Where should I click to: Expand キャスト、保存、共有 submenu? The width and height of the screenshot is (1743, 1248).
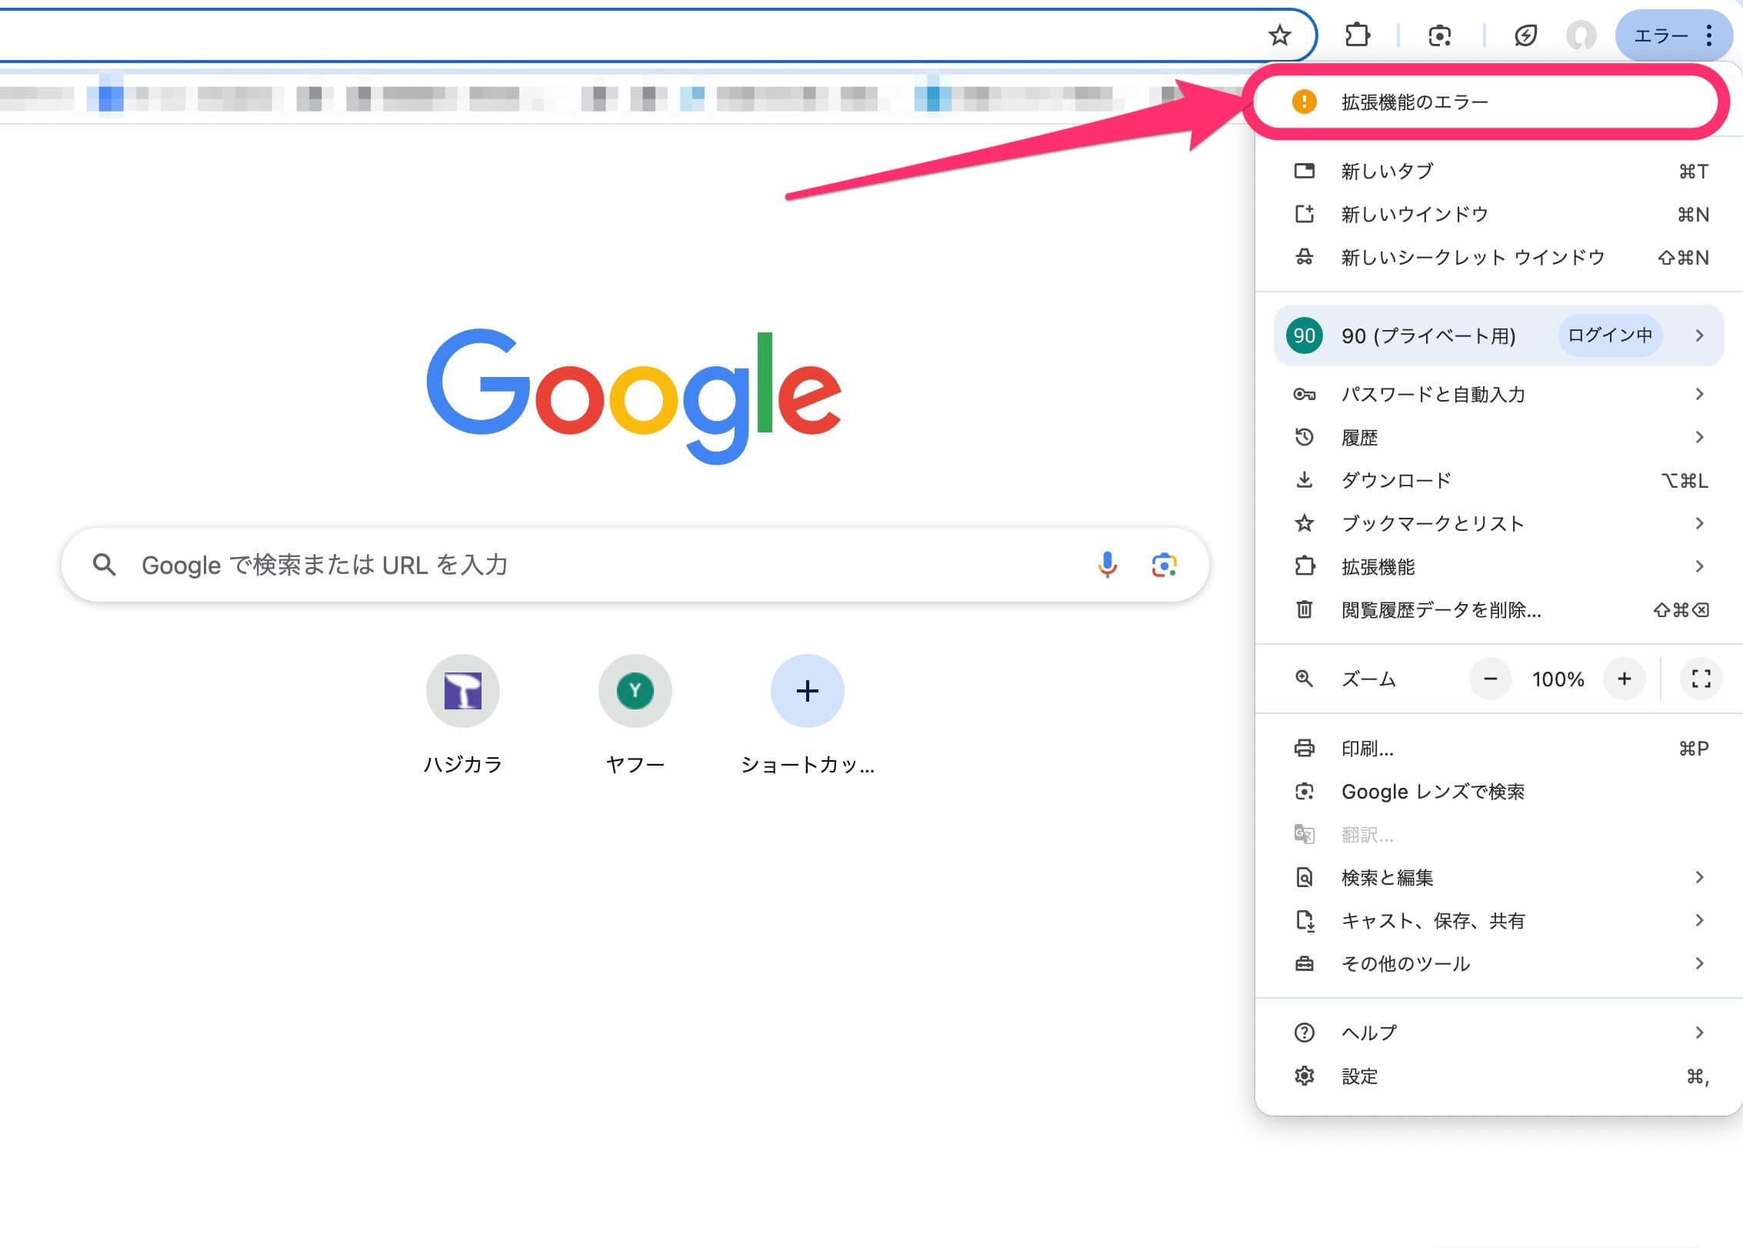coord(1500,920)
